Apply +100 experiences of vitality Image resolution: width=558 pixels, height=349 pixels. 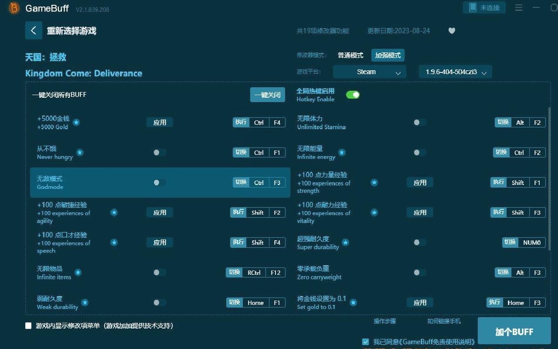[420, 212]
